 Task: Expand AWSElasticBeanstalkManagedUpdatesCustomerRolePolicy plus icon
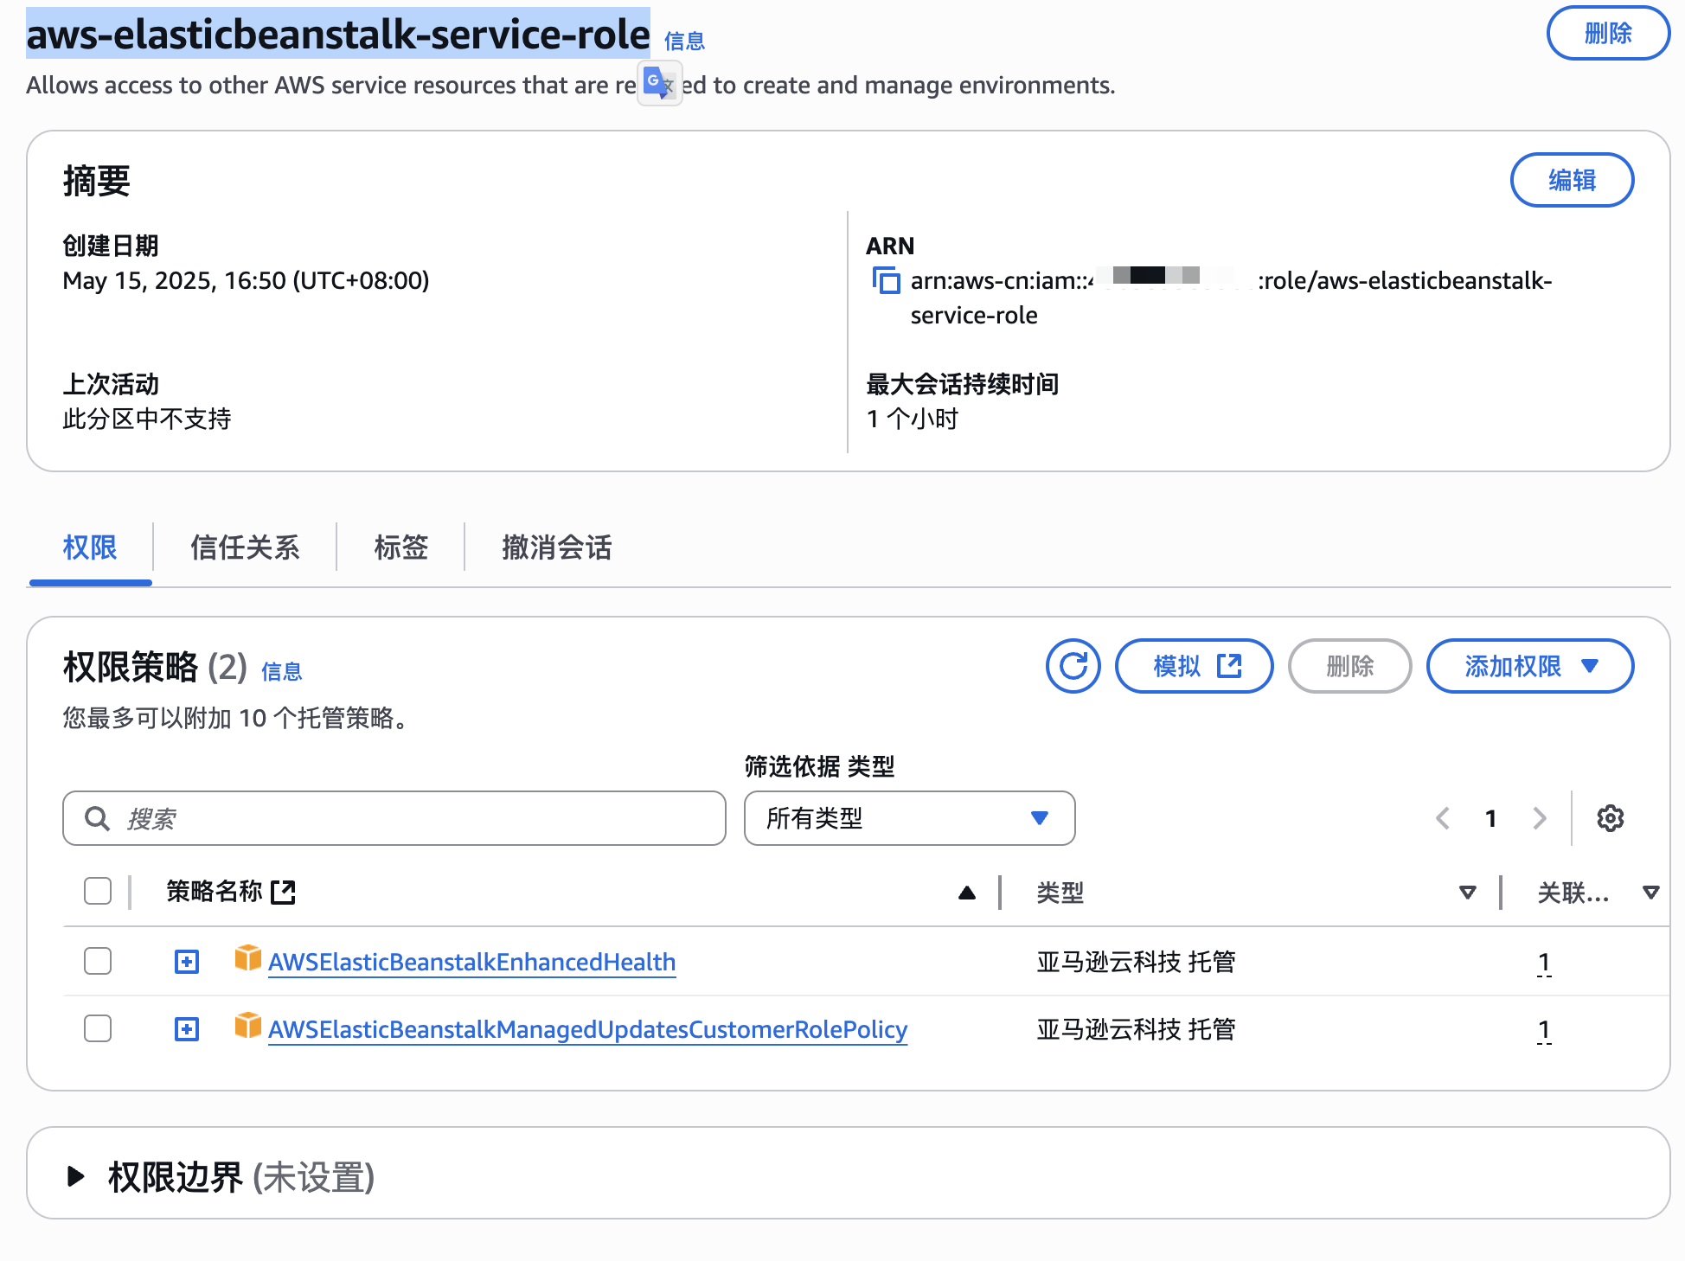click(187, 1029)
